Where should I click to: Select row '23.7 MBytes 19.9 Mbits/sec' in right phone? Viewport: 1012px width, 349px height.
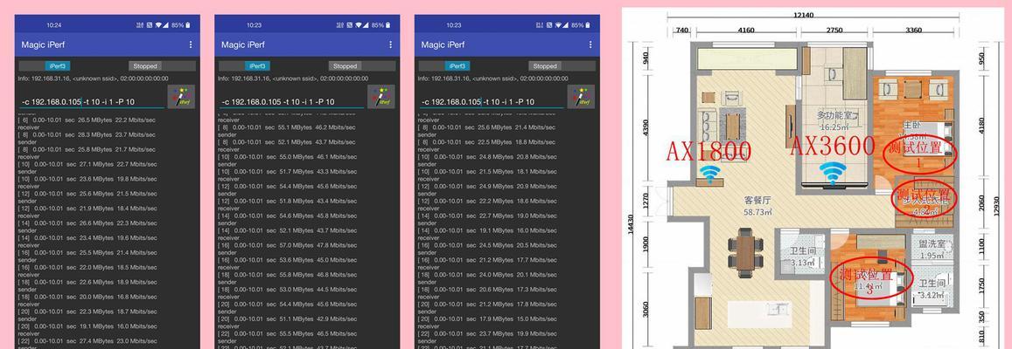point(488,333)
